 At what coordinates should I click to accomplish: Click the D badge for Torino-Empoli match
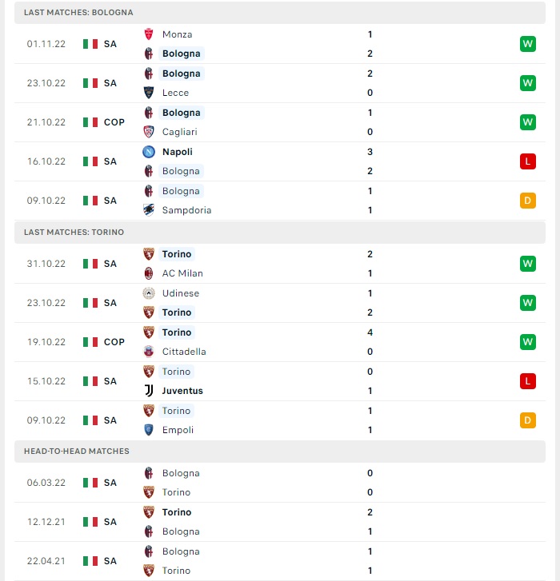528,420
